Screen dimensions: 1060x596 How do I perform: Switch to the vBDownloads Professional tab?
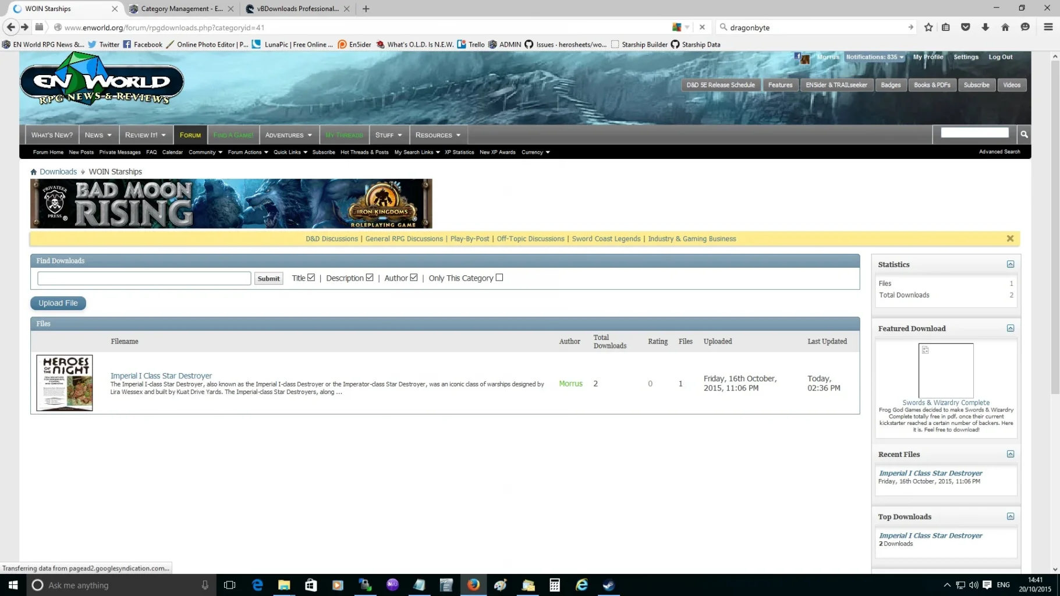[x=297, y=9]
